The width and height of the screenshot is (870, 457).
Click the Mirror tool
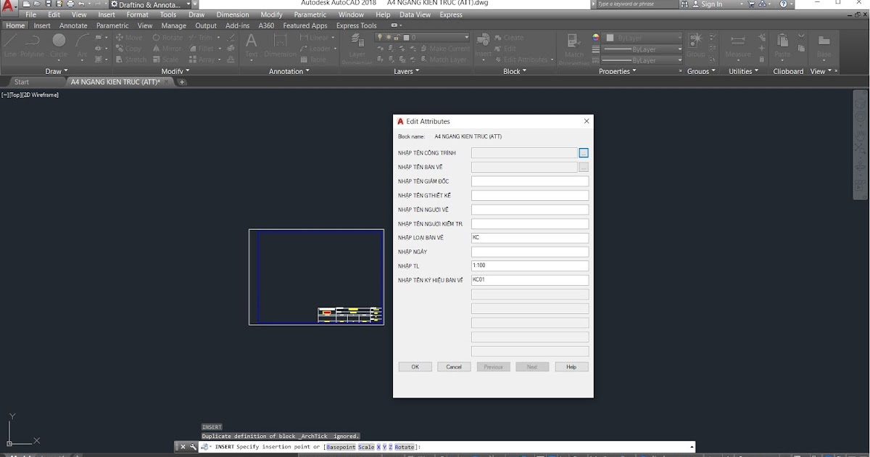167,49
